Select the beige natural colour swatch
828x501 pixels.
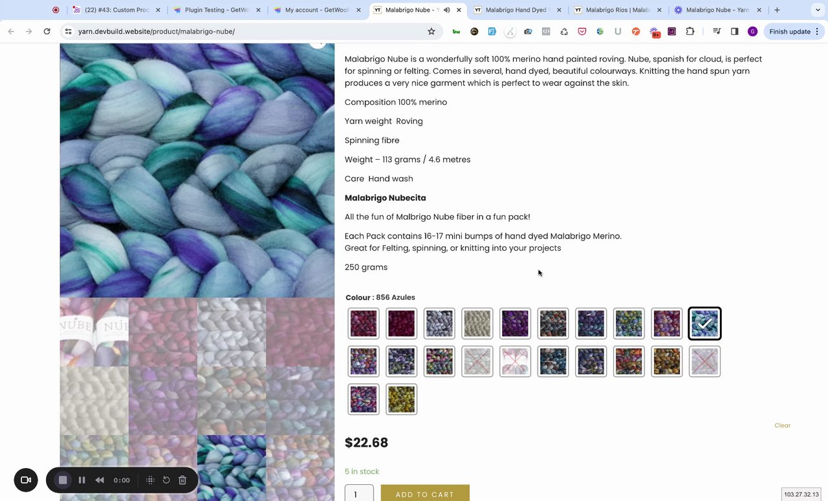click(x=477, y=323)
